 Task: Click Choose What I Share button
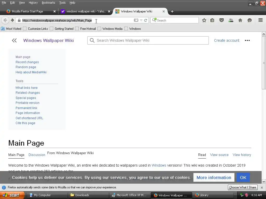pos(243,187)
